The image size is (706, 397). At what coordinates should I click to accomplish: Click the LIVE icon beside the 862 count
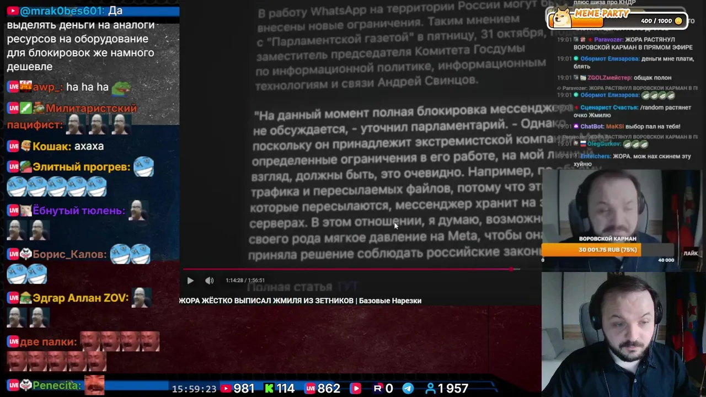pos(311,389)
